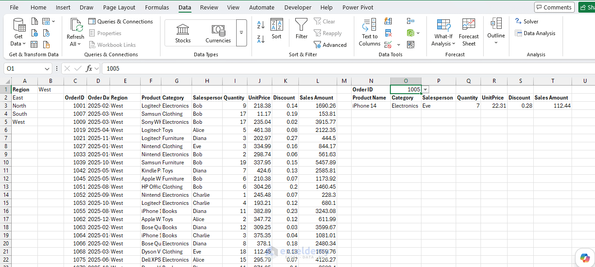Screen dimensions: 595x267
Task: Click cell containing iPhone 14
Action: tap(371, 106)
